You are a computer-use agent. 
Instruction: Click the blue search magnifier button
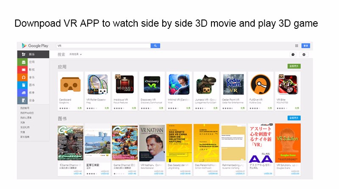(x=156, y=45)
